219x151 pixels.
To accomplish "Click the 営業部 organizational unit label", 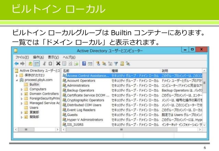I will click(x=34, y=112).
